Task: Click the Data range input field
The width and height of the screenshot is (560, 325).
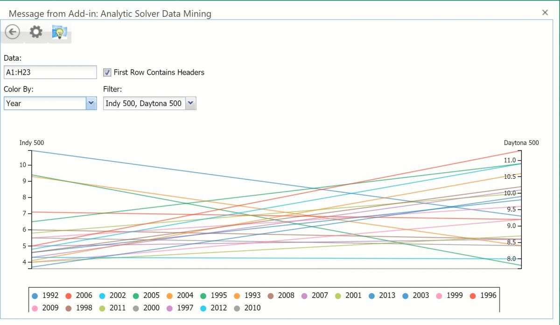Action: (49, 72)
